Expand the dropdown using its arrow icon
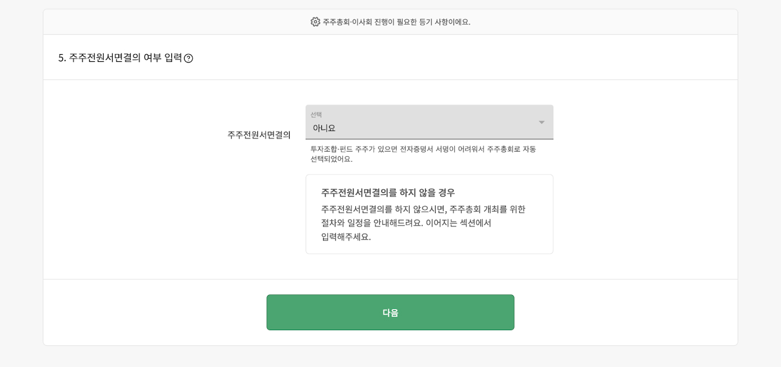Image resolution: width=781 pixels, height=367 pixels. tap(541, 122)
